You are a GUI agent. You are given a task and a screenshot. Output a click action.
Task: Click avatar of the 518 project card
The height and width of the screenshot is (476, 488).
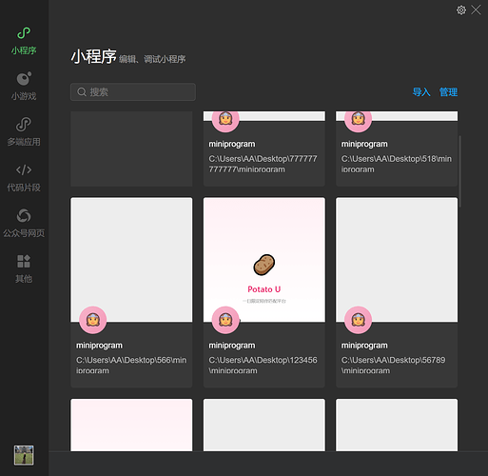click(358, 119)
